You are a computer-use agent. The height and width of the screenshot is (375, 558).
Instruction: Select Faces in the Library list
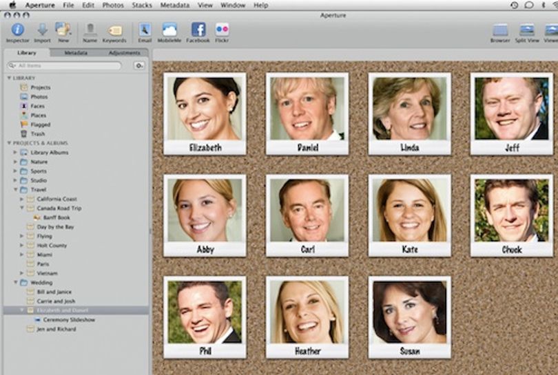tap(37, 106)
